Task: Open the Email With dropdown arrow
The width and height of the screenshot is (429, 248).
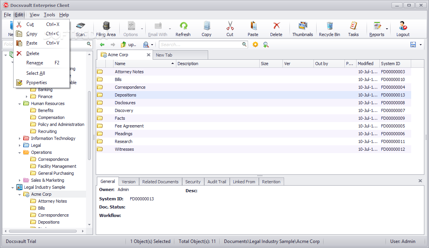Action: (x=170, y=29)
